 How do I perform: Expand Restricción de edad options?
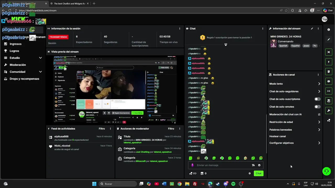pyautogui.click(x=319, y=122)
